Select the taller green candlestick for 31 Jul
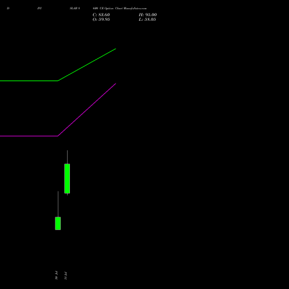The image size is (289, 289). click(x=67, y=179)
